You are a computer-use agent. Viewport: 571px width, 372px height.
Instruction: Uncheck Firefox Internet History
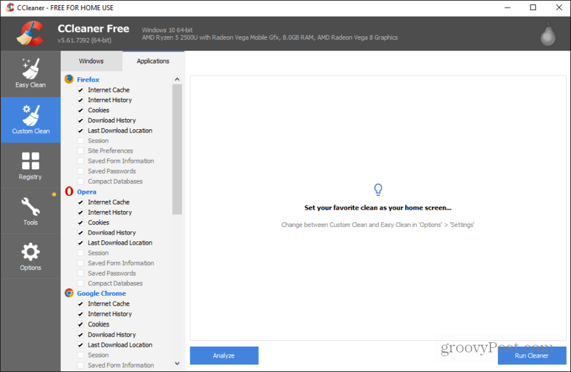(x=81, y=100)
